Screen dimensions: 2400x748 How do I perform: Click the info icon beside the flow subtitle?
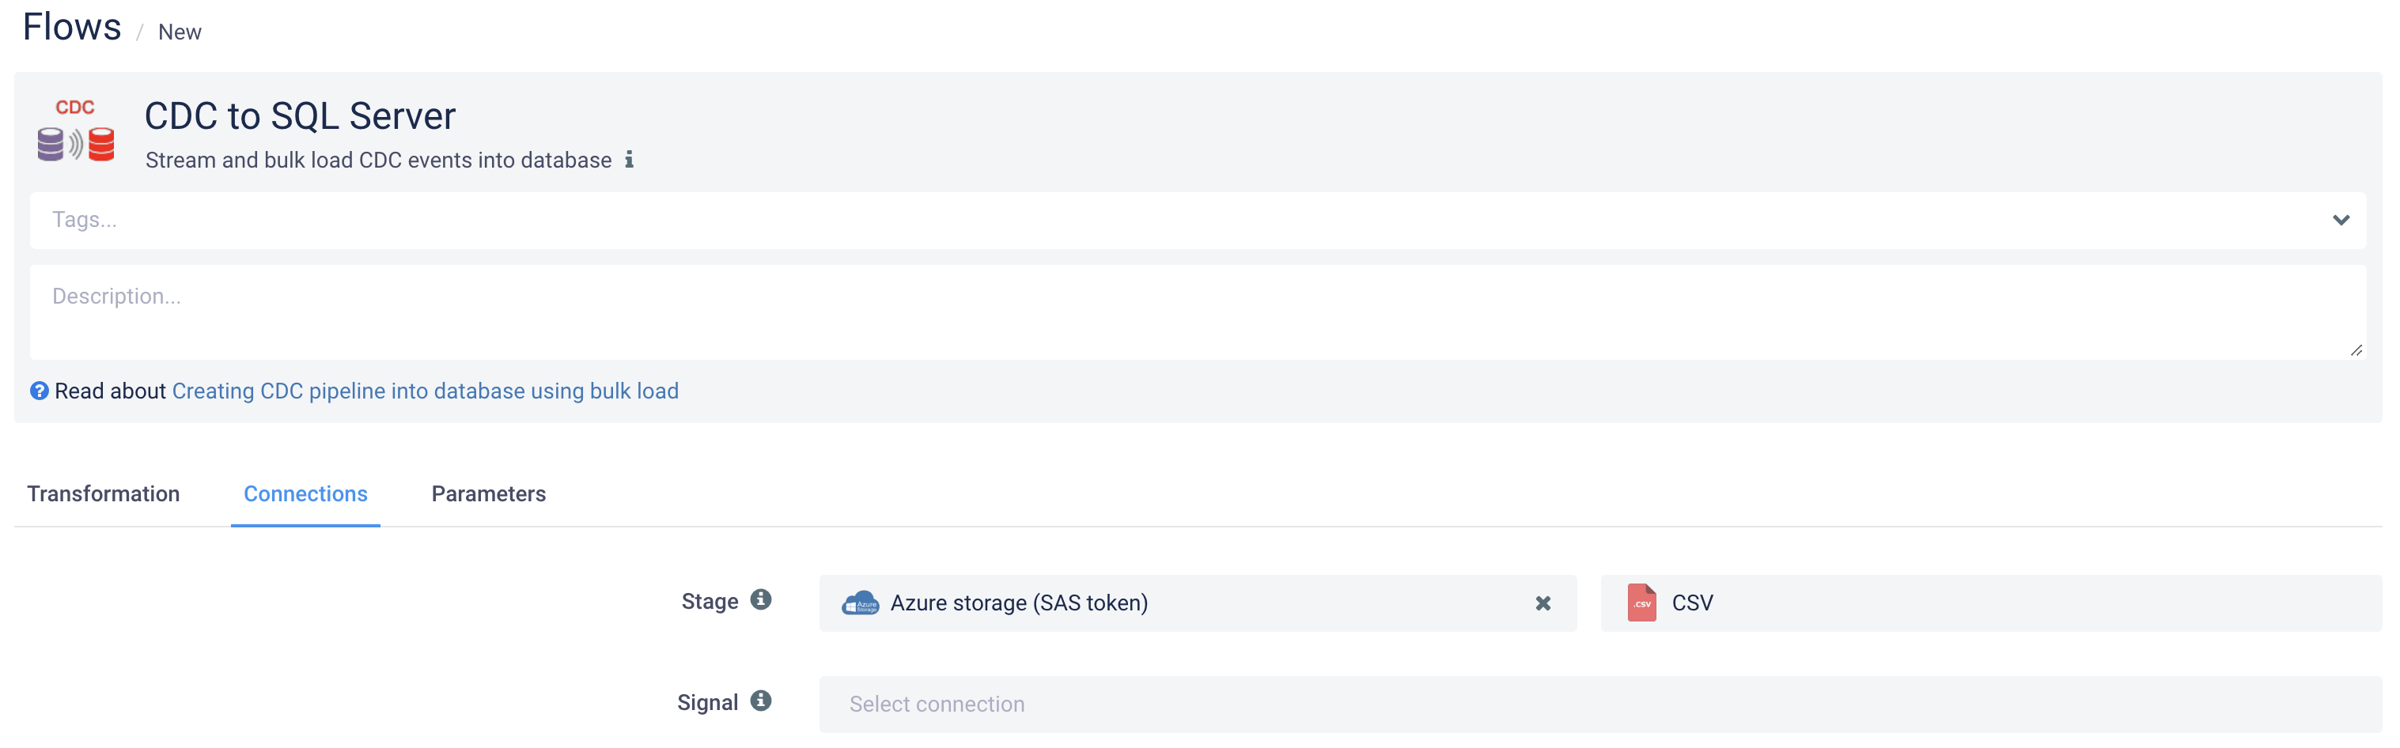click(630, 159)
